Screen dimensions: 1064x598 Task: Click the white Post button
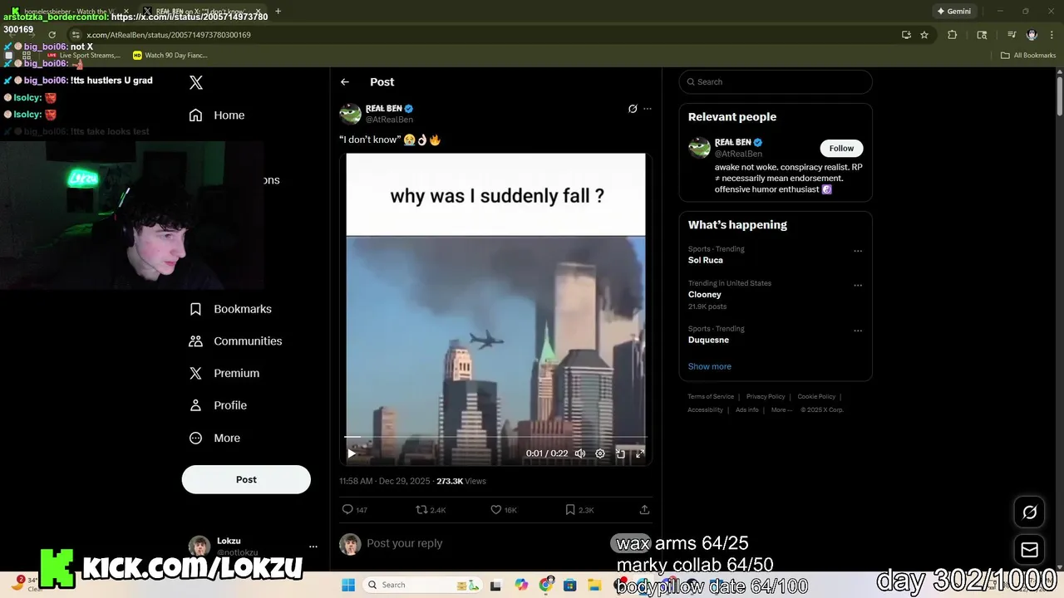246,479
